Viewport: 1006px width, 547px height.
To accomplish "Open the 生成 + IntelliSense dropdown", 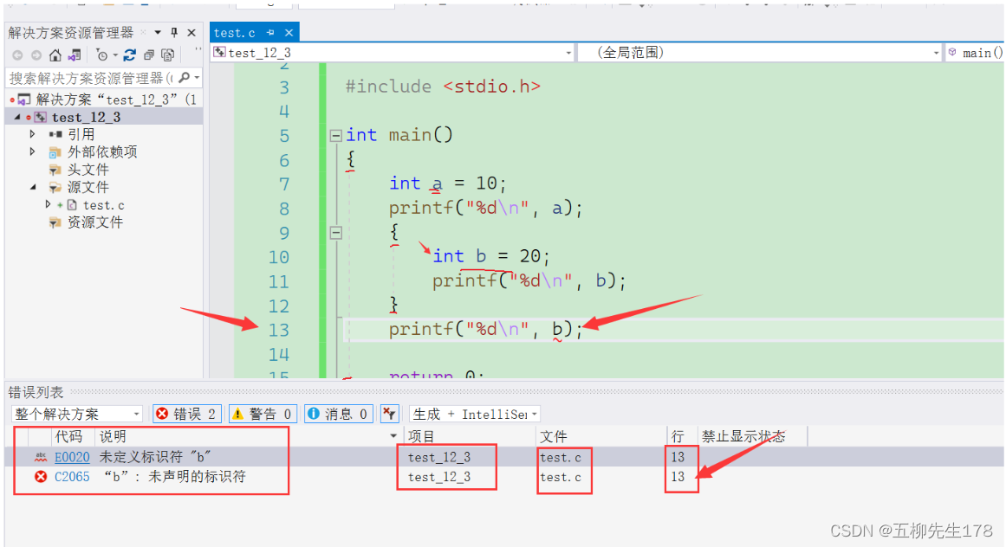I will pos(474,414).
